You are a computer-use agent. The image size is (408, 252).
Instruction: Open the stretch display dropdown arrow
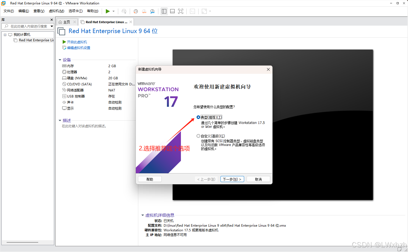(x=210, y=11)
